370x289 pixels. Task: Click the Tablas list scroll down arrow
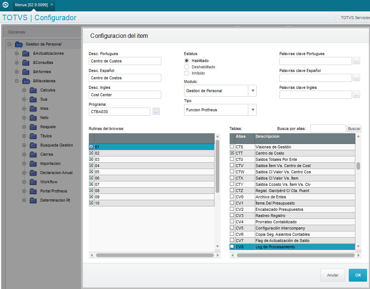click(358, 246)
